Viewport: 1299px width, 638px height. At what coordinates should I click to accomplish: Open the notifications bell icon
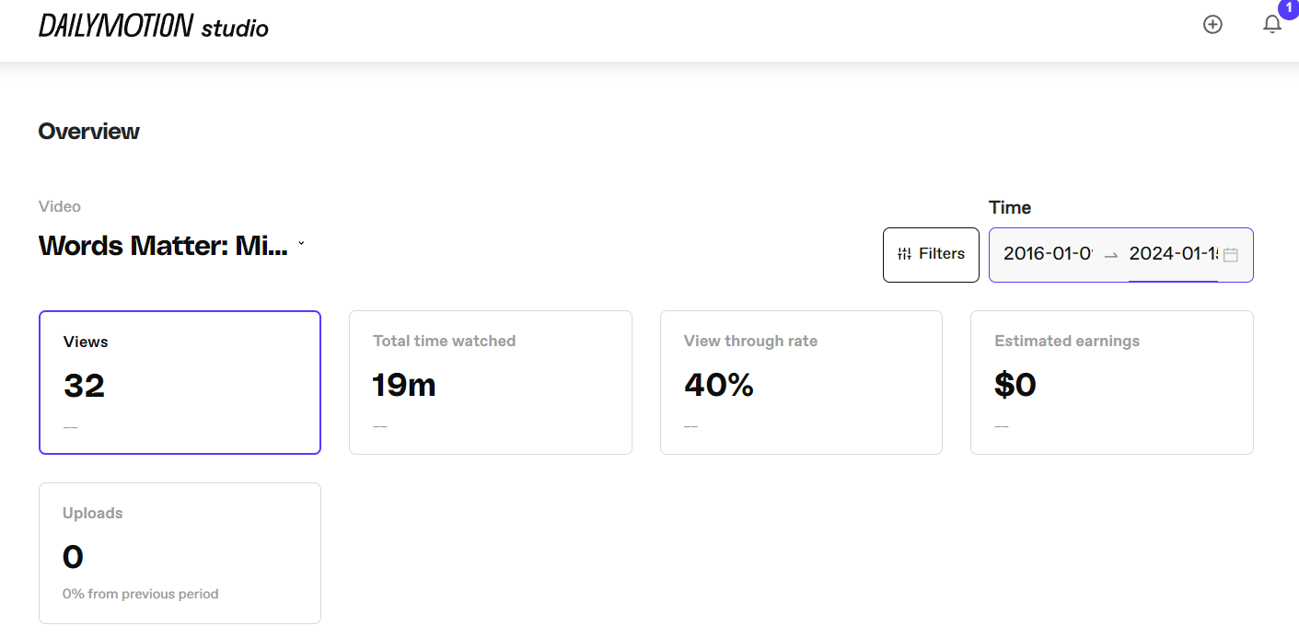(x=1272, y=25)
